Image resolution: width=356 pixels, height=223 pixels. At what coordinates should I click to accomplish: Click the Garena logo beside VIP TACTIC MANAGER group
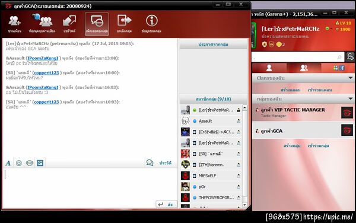(x=347, y=112)
